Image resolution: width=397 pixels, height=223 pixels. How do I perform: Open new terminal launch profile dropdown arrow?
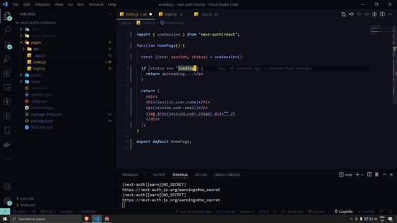[x=362, y=175]
